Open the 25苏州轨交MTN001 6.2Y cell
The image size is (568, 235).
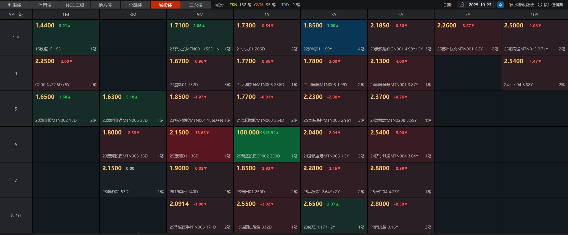point(468,37)
